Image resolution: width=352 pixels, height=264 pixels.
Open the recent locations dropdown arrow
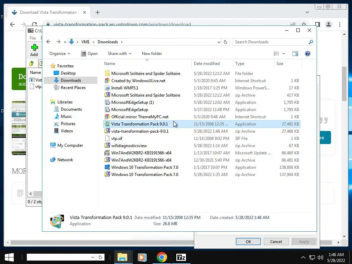[65, 42]
